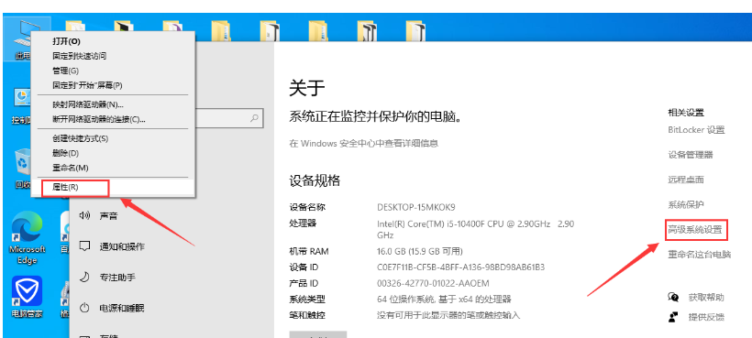Viewport: 752px width, 338px height.
Task: Click the 相关设置 heading
Action: 686,113
